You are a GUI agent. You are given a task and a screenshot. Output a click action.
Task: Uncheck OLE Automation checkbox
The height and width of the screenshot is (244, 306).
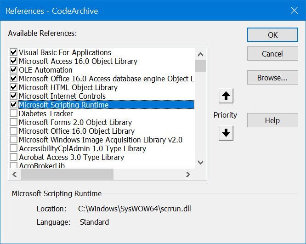pyautogui.click(x=13, y=70)
